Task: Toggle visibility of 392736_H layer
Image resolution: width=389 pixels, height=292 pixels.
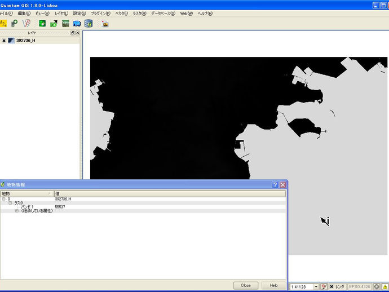Action: (4, 41)
